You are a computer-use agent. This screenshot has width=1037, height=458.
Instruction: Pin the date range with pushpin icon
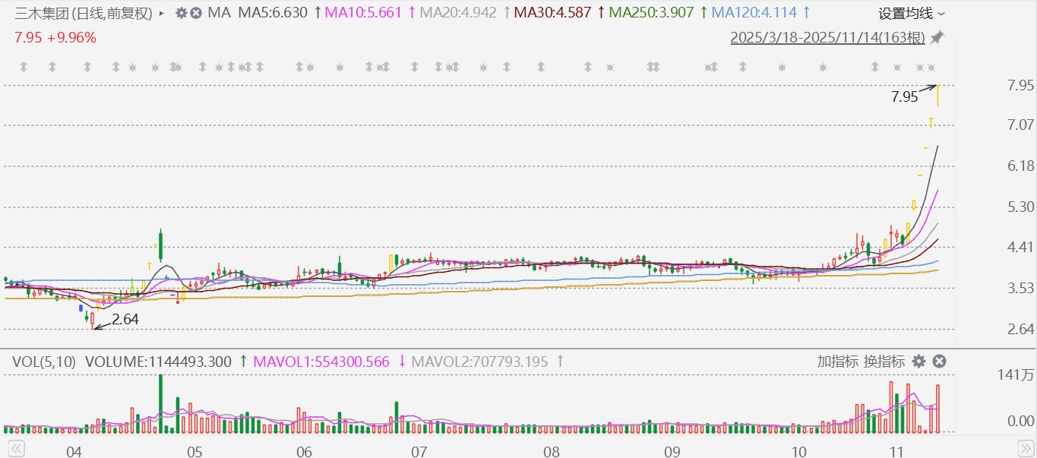[x=937, y=37]
